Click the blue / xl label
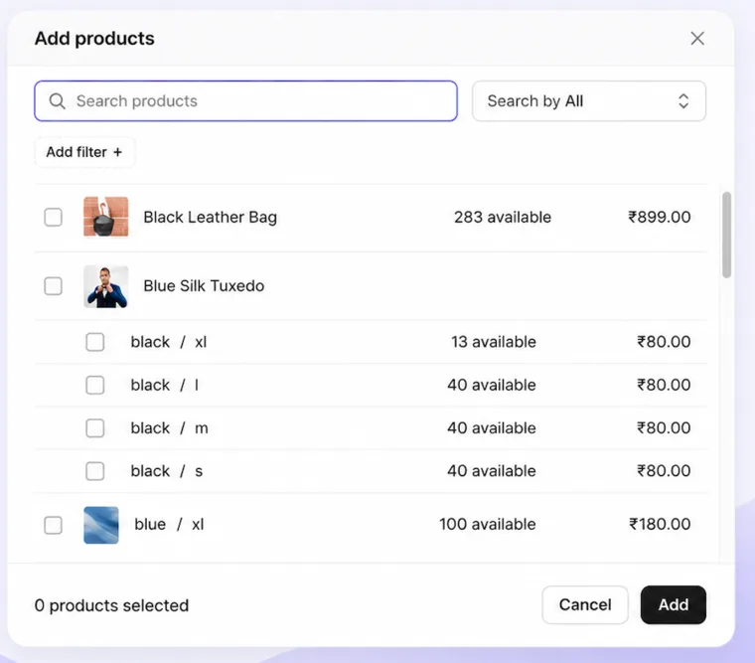The image size is (755, 663). click(169, 524)
